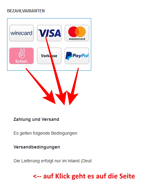Screen dimensions: 143x190
Task: Choose the mastercard payment icon
Action: pos(77,33)
